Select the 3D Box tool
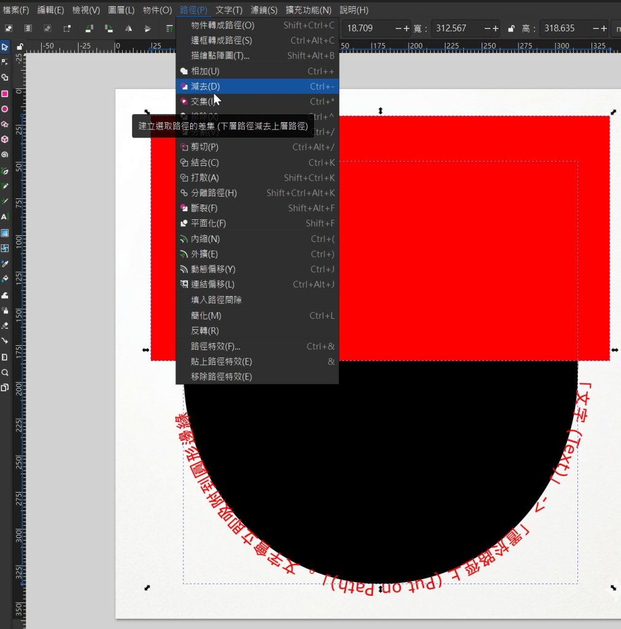This screenshot has width=621, height=629. coord(5,139)
